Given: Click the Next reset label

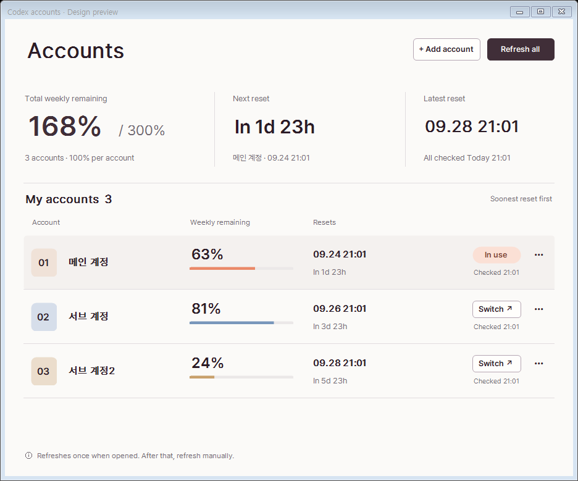Looking at the screenshot, I should point(251,98).
